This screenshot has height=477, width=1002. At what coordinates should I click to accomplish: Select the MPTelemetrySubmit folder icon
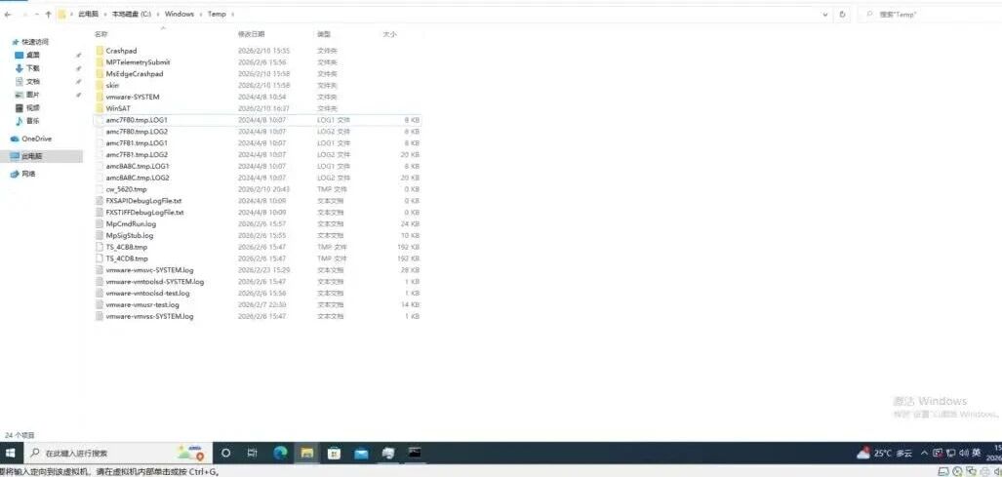pyautogui.click(x=99, y=61)
